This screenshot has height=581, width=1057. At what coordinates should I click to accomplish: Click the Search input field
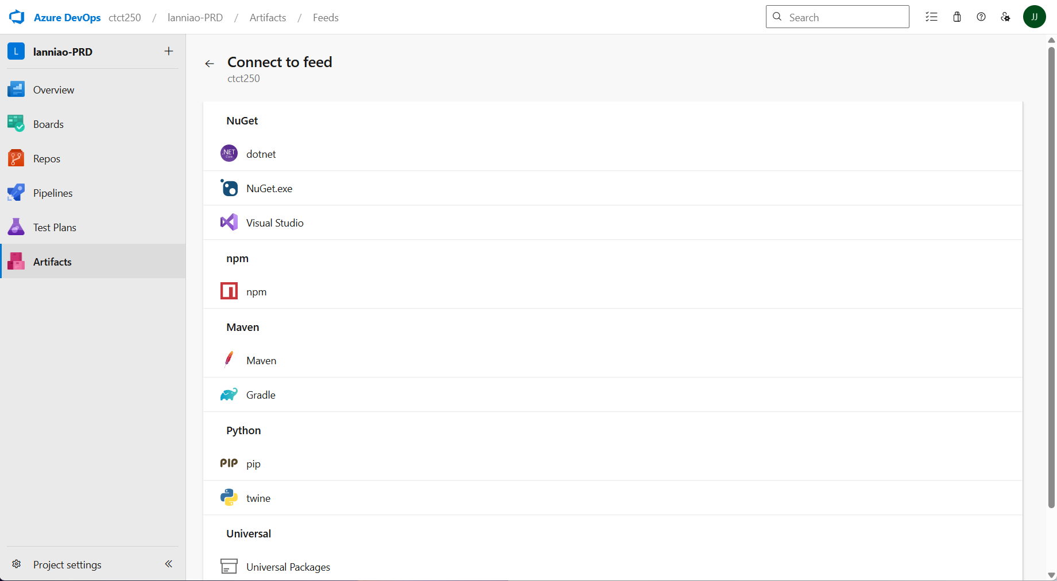[844, 17]
